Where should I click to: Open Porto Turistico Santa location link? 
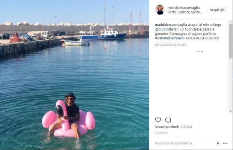pyautogui.click(x=185, y=12)
